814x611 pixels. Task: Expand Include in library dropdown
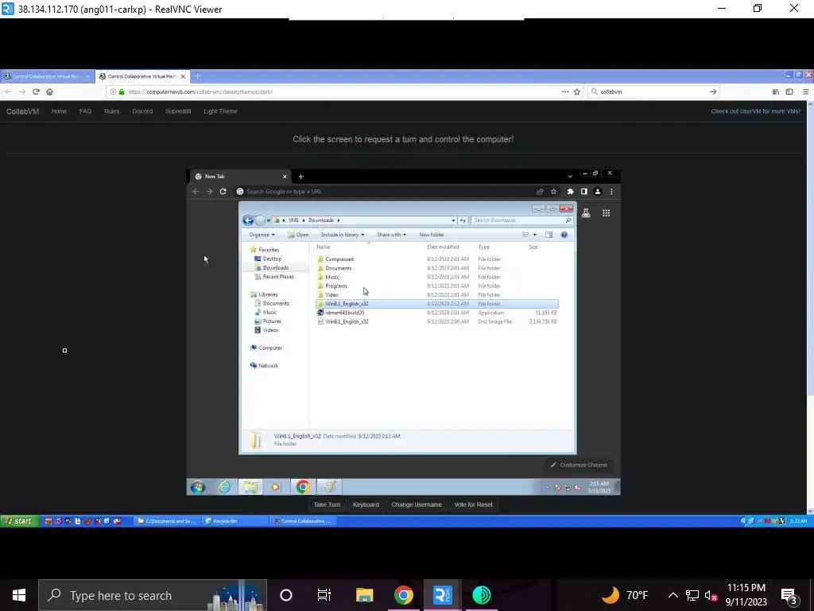point(343,235)
